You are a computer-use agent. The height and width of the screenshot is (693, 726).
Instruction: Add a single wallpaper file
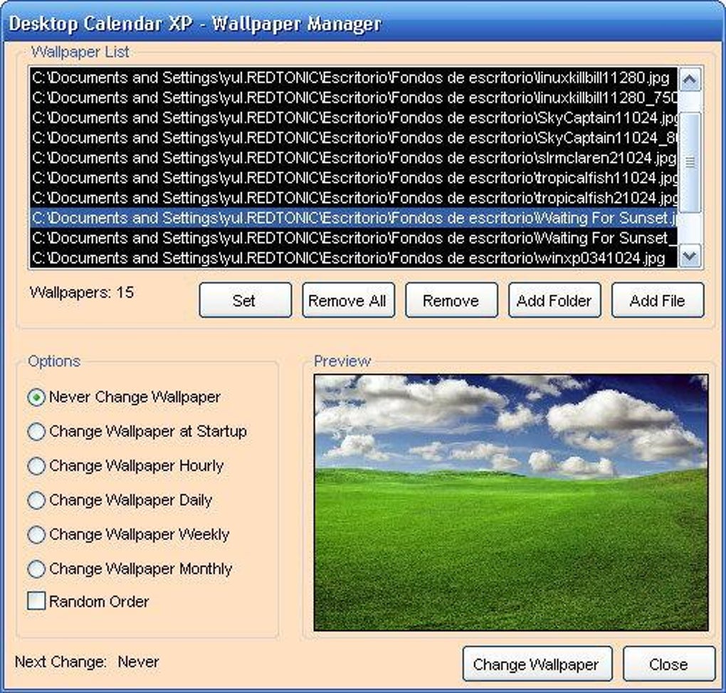click(x=658, y=300)
